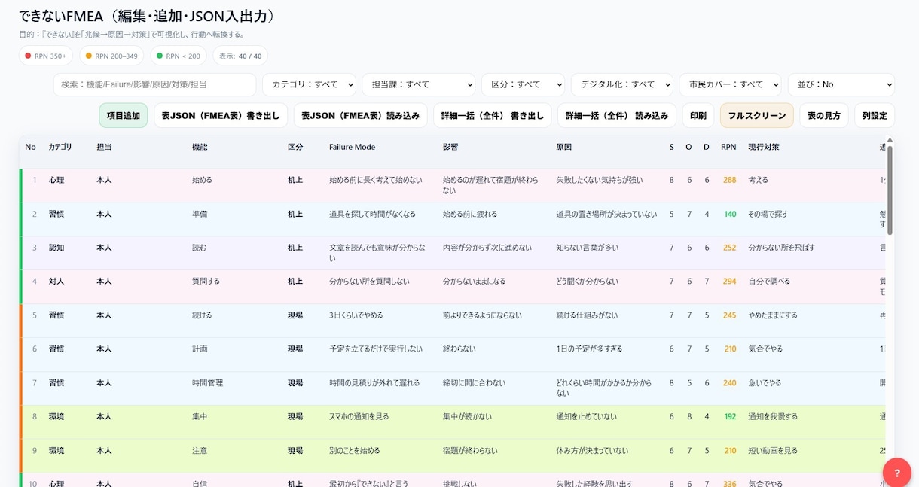The width and height of the screenshot is (919, 487).
Task: Click the RPN column header
Action: coord(728,147)
